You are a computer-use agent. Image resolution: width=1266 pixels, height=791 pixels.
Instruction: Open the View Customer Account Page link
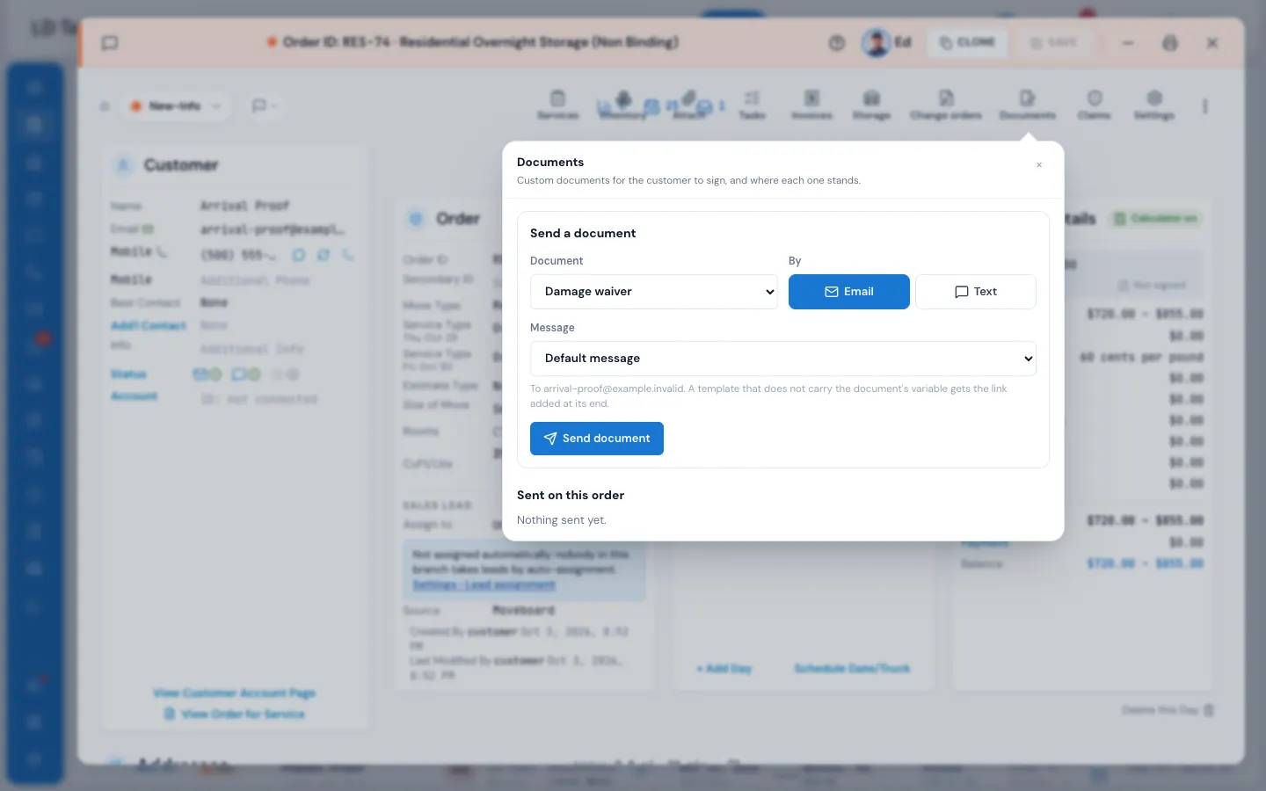point(234,693)
